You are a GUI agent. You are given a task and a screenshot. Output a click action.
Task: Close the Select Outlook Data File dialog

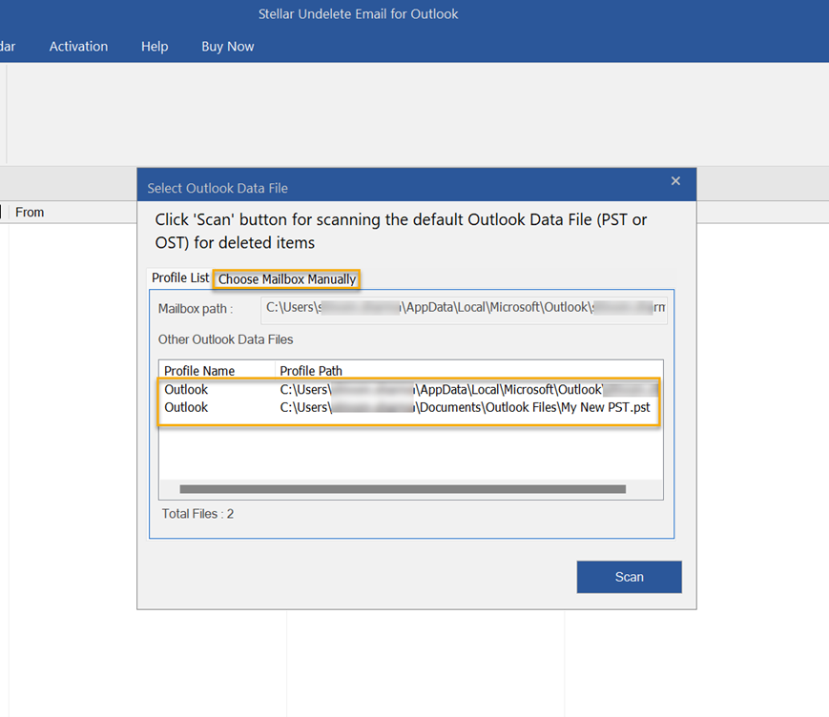coord(675,181)
